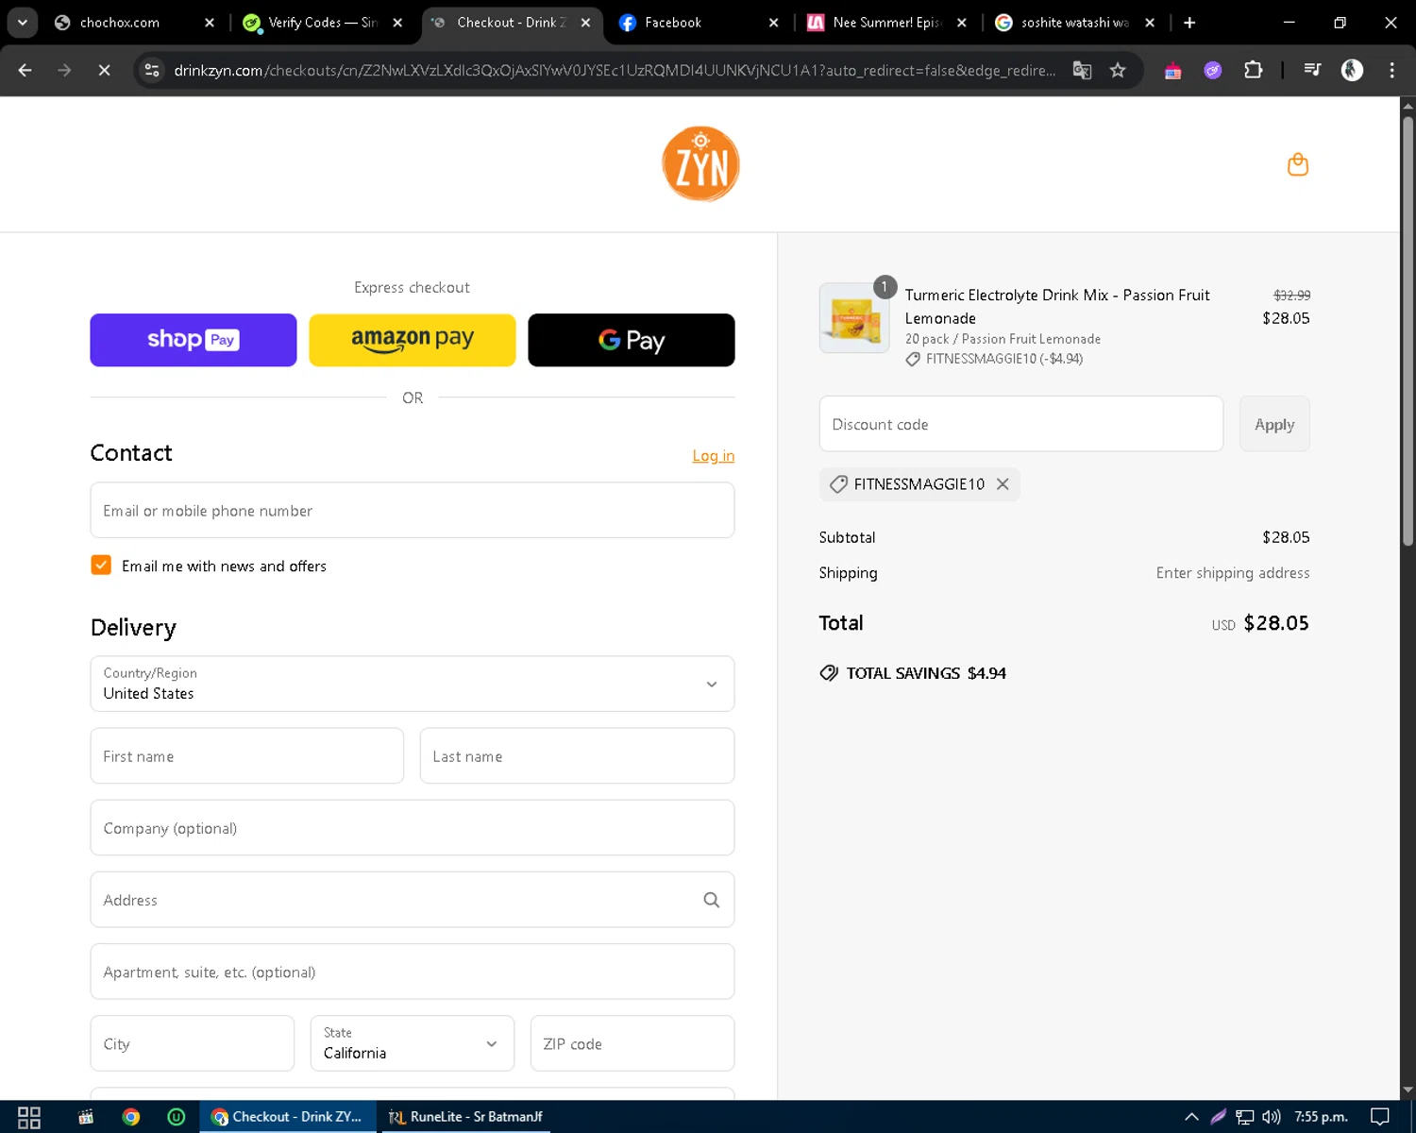
Task: Open the media control icon in toolbar
Action: [1312, 70]
